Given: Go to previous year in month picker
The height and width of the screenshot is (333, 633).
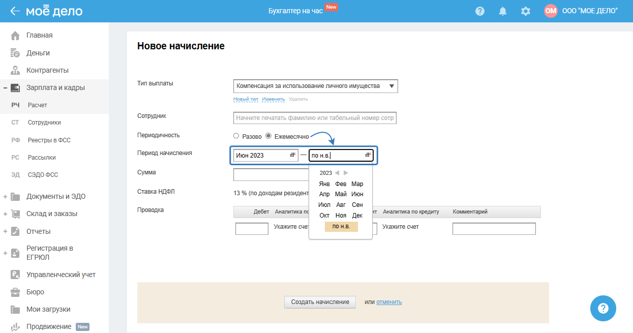Looking at the screenshot, I should (x=337, y=173).
